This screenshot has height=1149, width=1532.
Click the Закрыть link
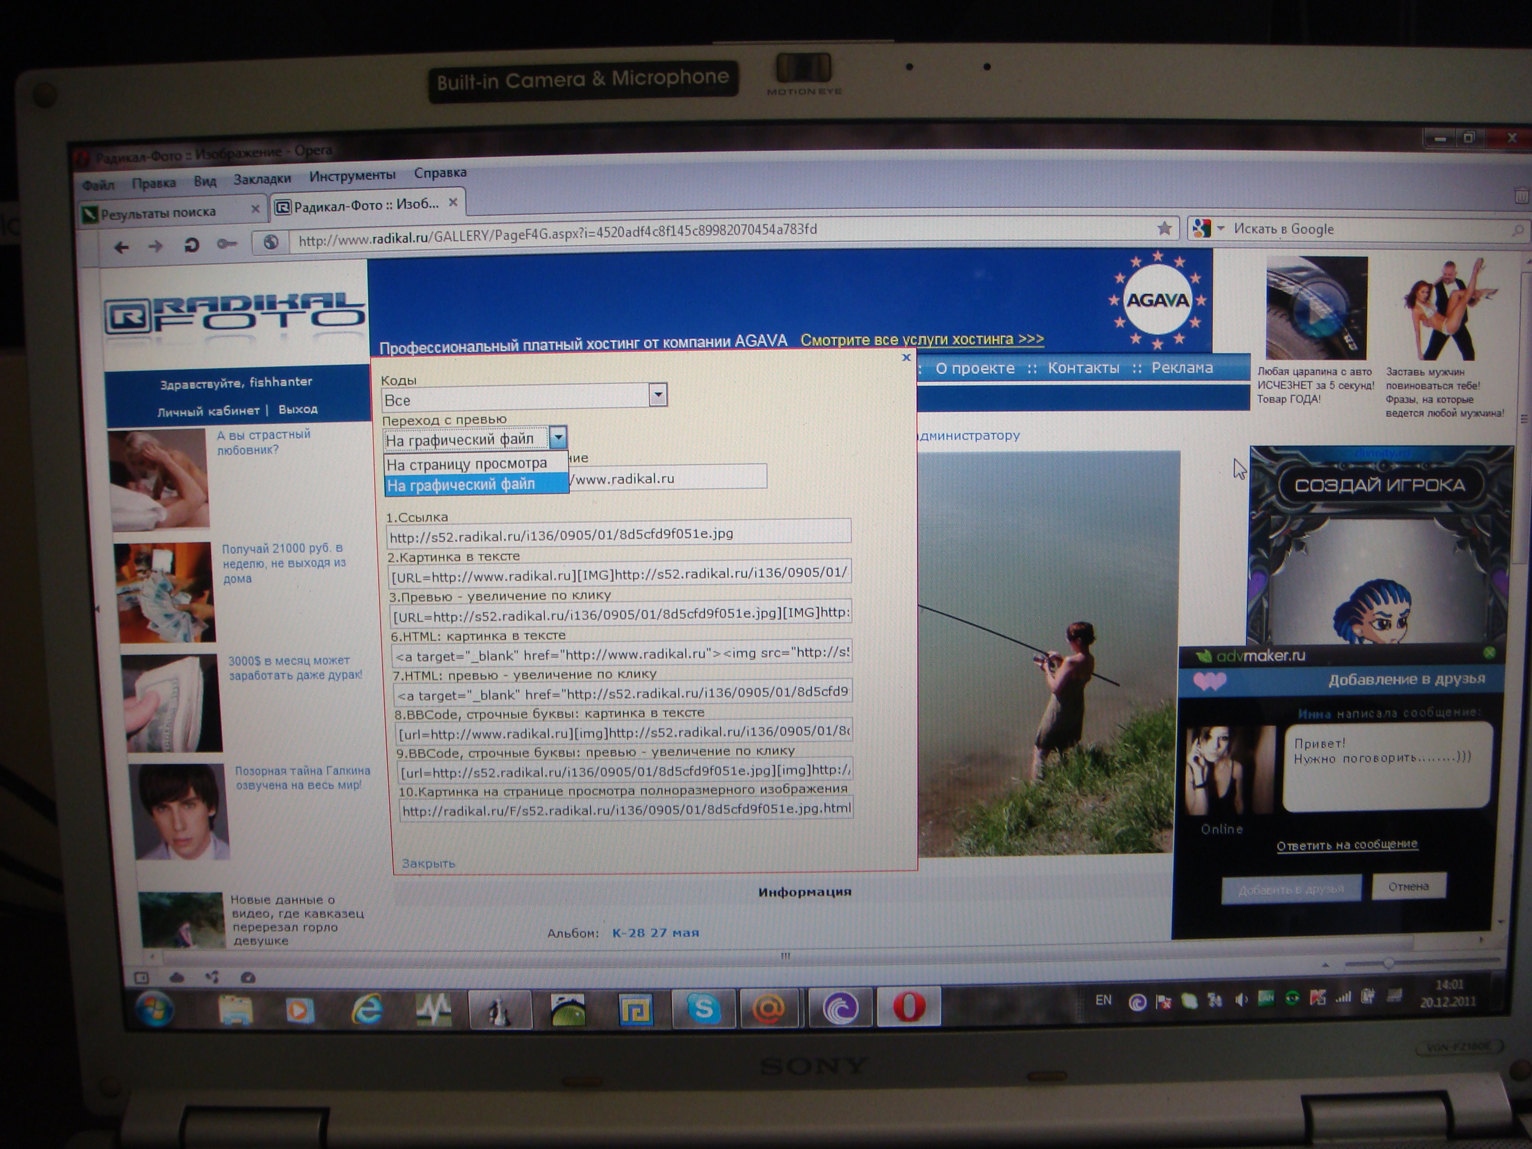click(x=429, y=863)
